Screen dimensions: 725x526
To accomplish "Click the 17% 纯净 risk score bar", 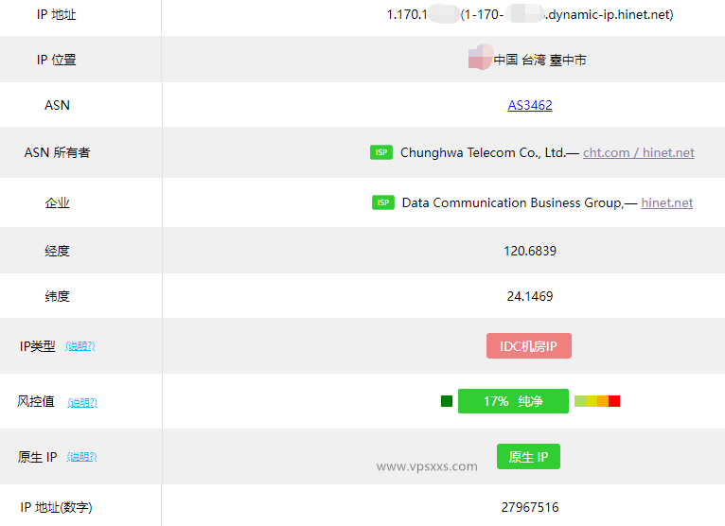I will [x=513, y=401].
